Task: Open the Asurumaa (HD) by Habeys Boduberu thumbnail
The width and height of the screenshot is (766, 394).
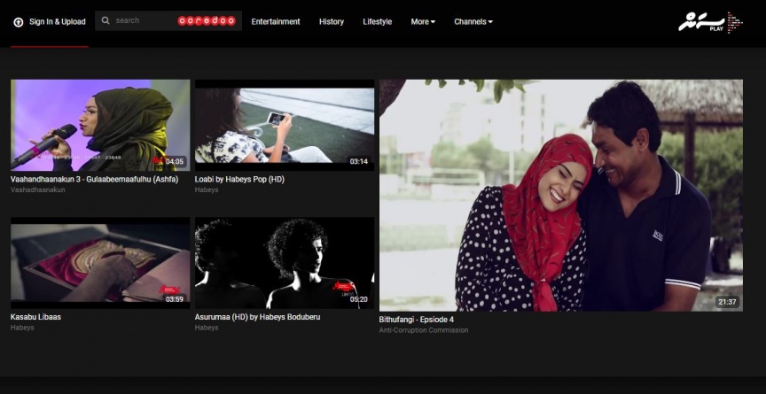Action: pyautogui.click(x=285, y=263)
